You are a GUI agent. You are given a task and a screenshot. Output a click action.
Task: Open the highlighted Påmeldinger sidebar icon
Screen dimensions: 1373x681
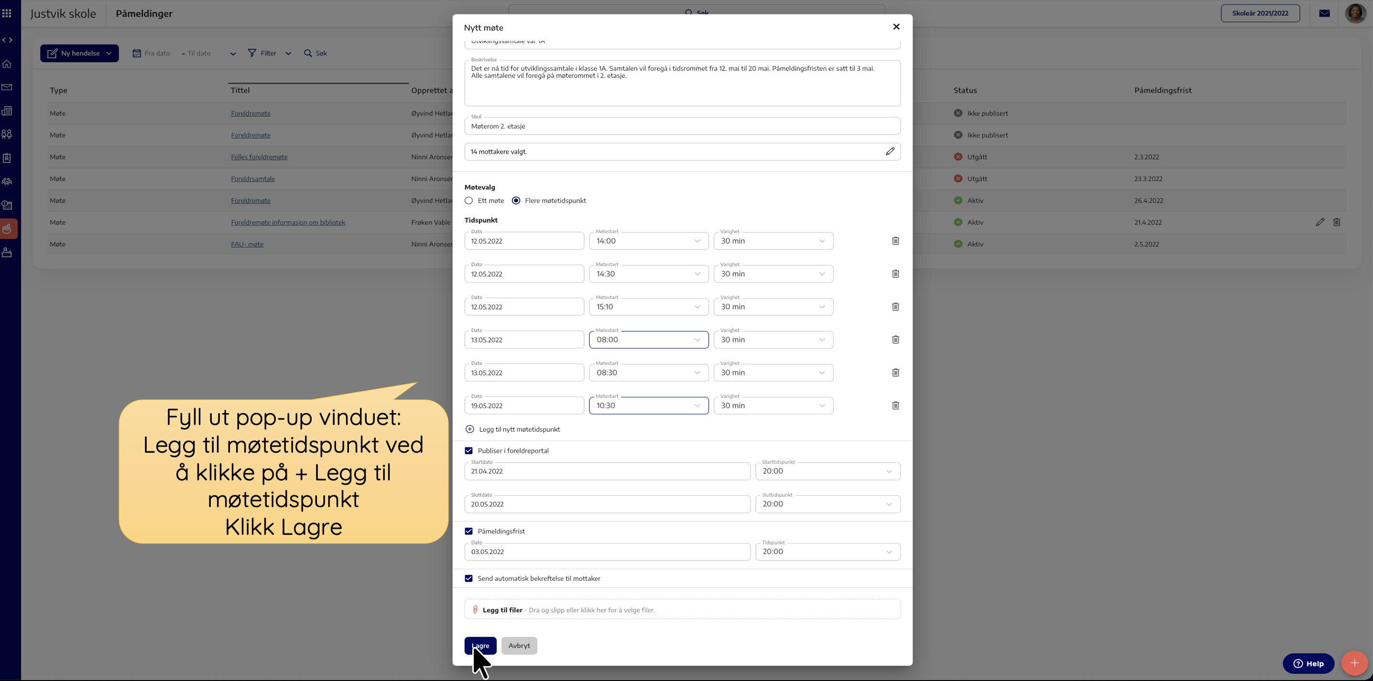click(8, 229)
